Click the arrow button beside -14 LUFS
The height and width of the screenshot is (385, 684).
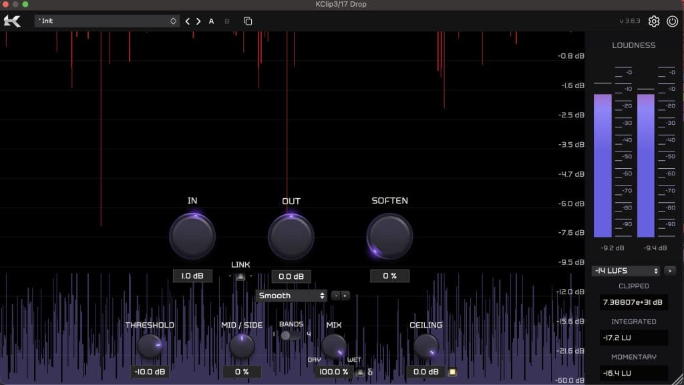click(669, 271)
